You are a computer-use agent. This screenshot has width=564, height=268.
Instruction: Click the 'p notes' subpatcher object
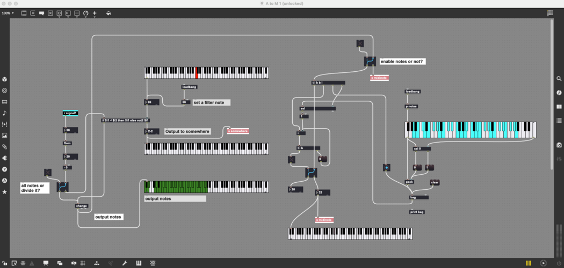[x=411, y=106]
